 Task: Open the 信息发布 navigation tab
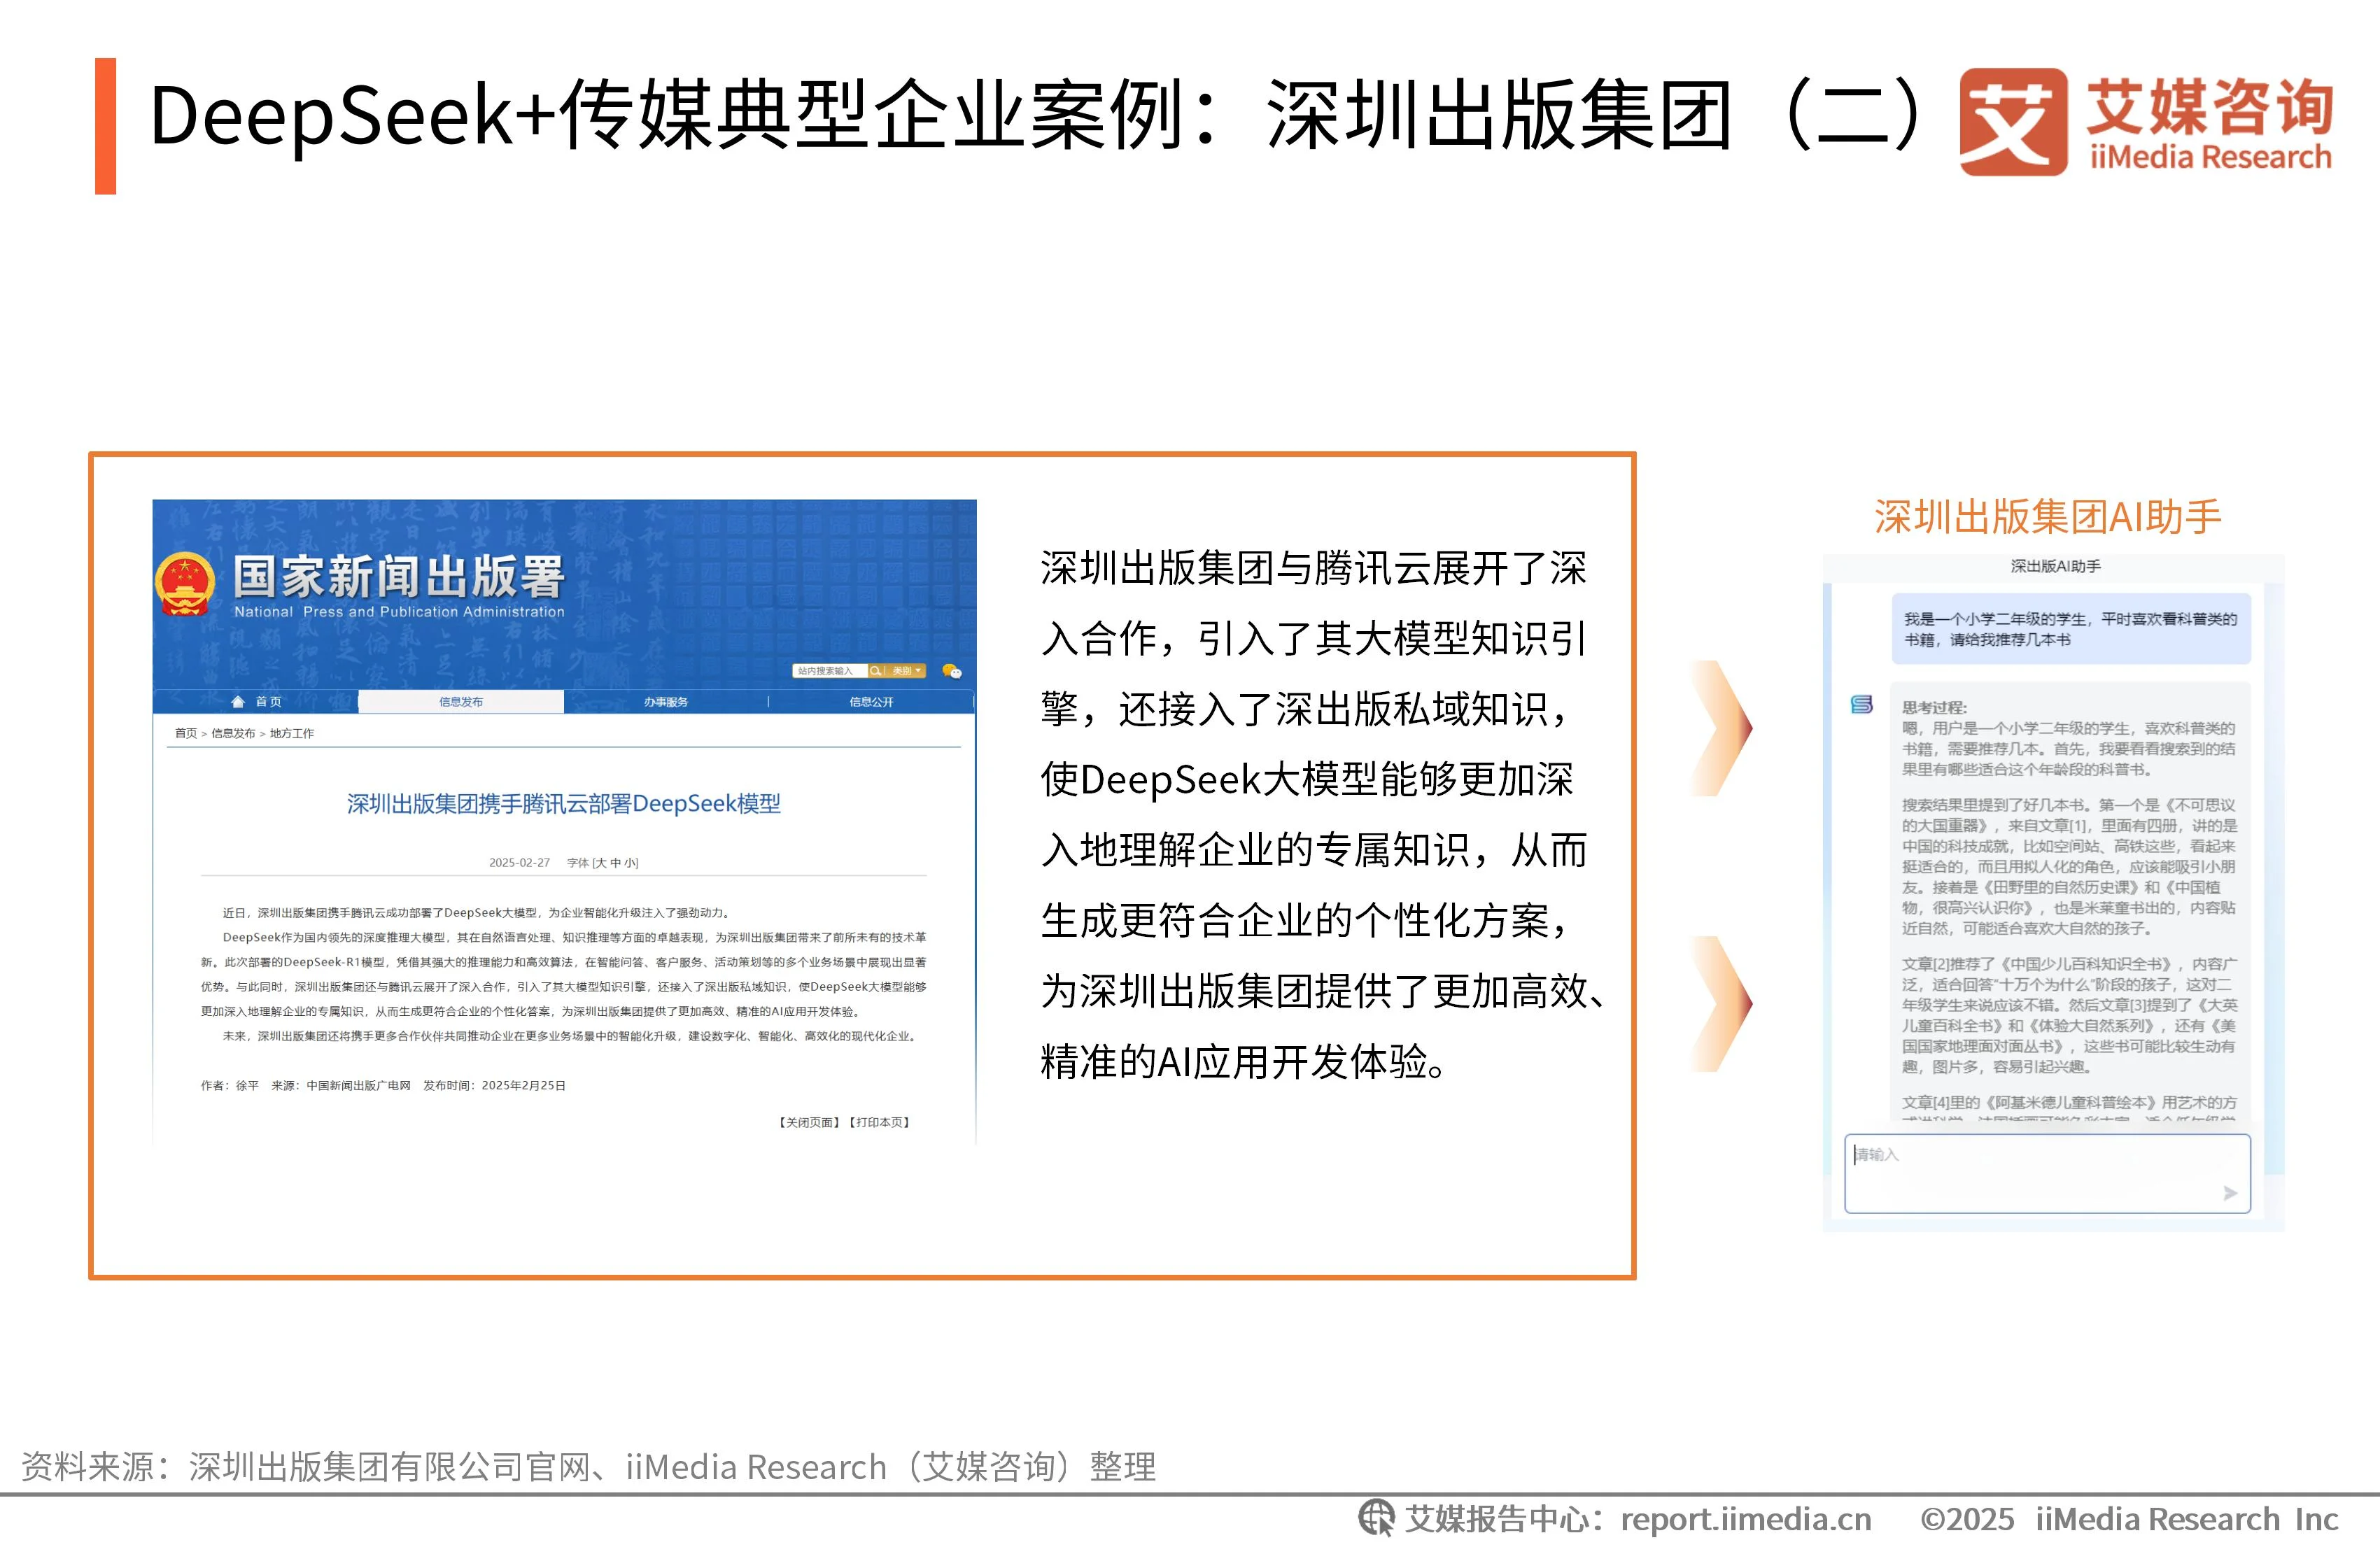click(x=461, y=702)
